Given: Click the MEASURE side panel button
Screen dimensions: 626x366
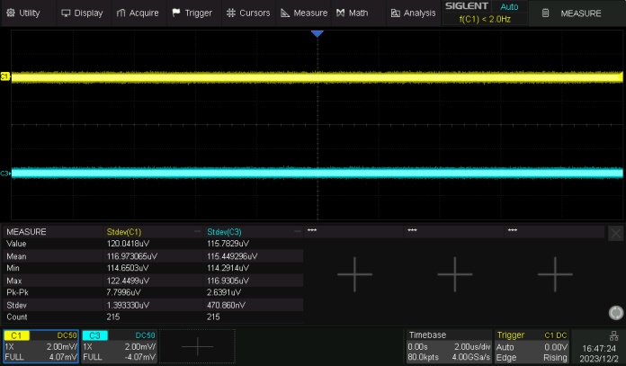Looking at the screenshot, I should 575,13.
